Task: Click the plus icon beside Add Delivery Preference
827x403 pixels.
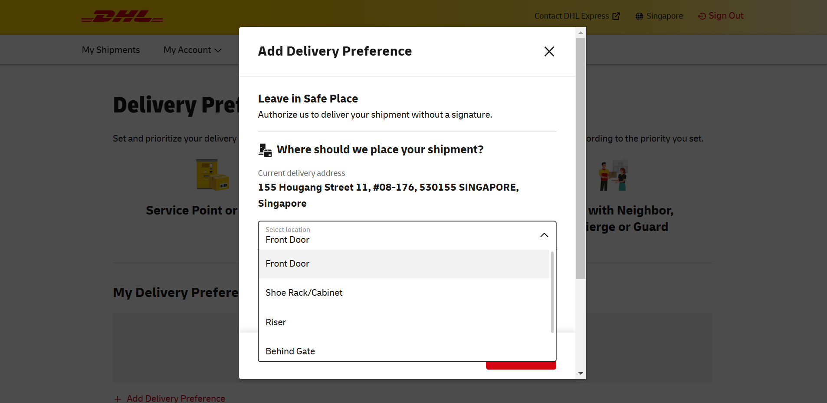Action: tap(117, 399)
